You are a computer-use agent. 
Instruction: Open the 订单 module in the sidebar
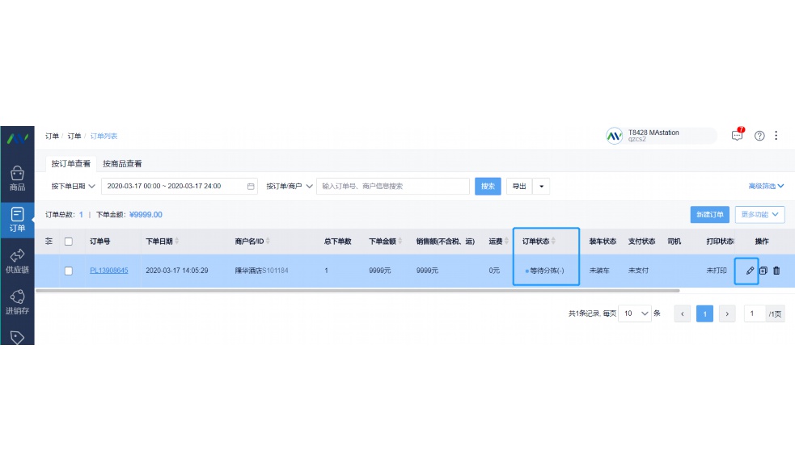[17, 217]
